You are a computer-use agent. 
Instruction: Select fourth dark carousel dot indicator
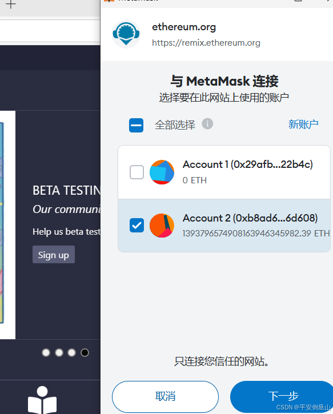tap(85, 352)
